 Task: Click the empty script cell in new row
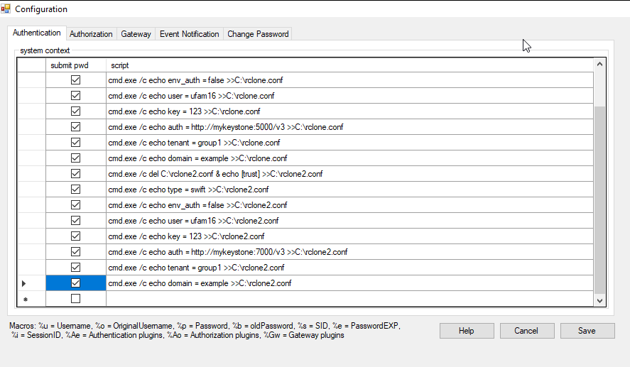click(x=348, y=299)
